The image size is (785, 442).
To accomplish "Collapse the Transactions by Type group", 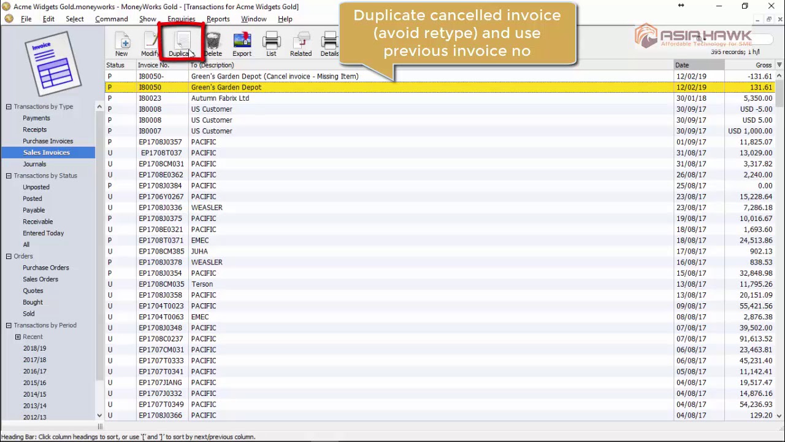I will pos(9,107).
